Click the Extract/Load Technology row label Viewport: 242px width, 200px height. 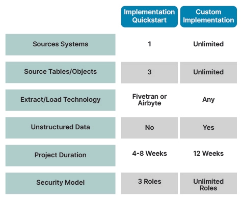click(x=61, y=100)
